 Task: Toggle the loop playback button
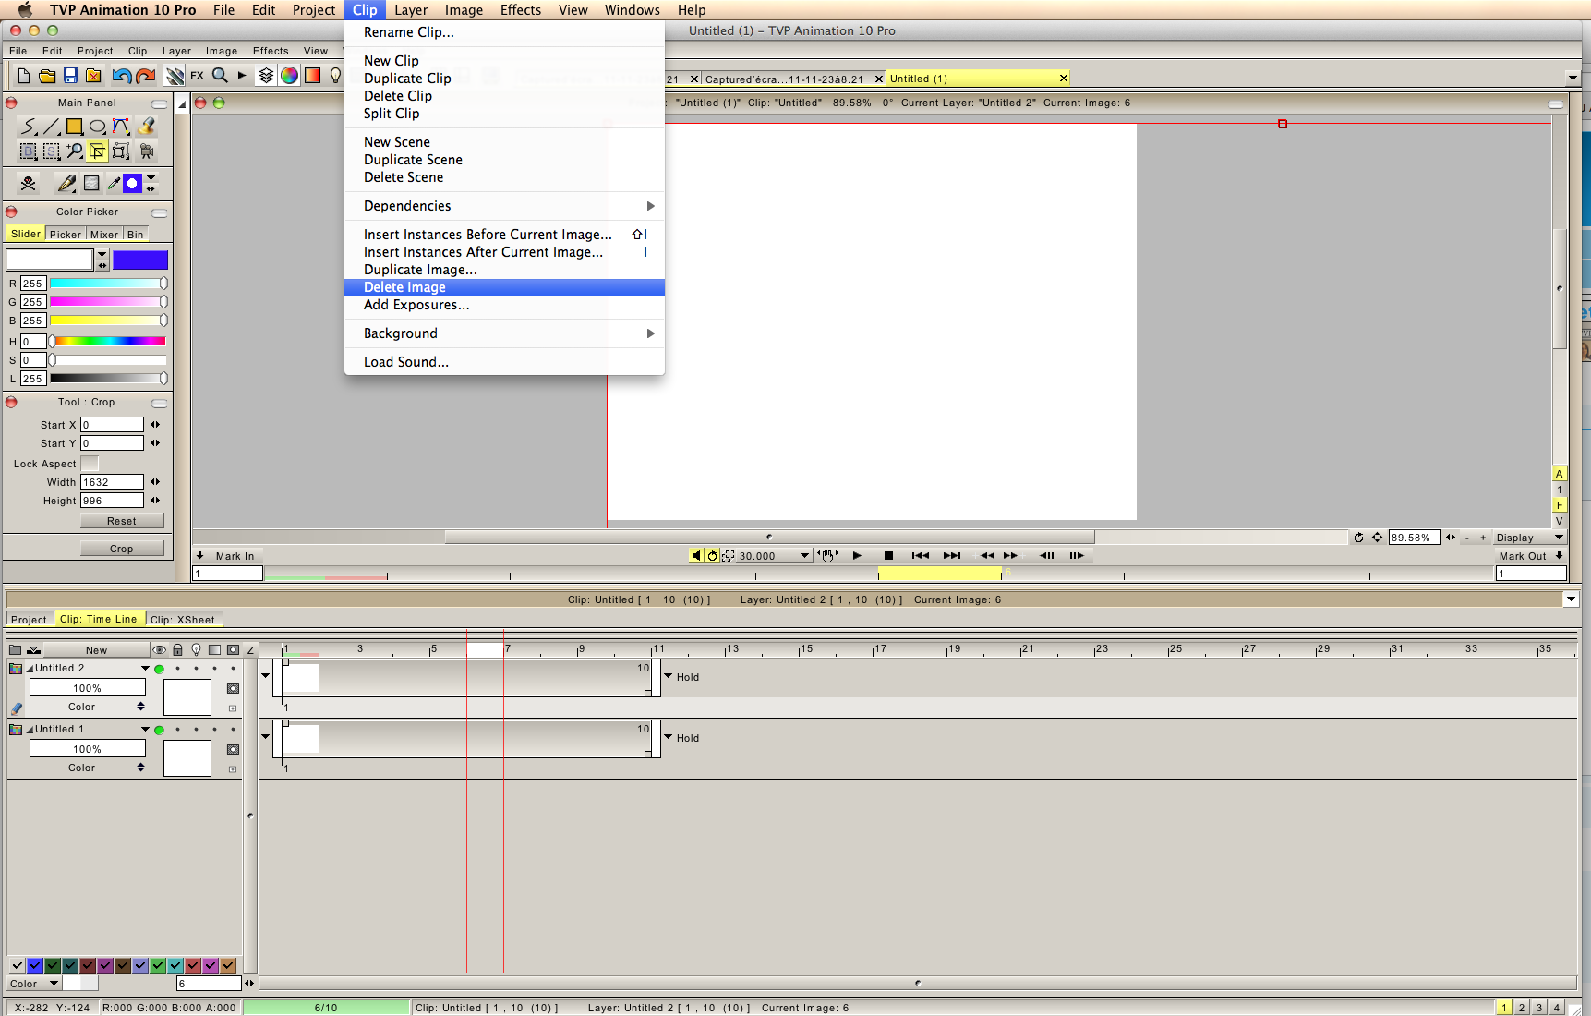coord(712,555)
